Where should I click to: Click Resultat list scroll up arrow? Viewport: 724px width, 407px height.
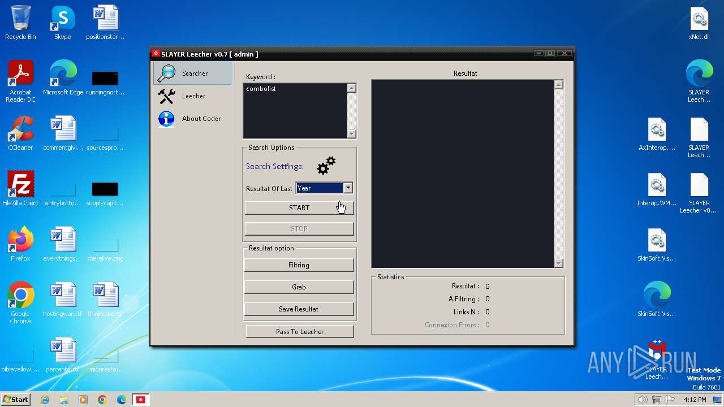click(559, 85)
